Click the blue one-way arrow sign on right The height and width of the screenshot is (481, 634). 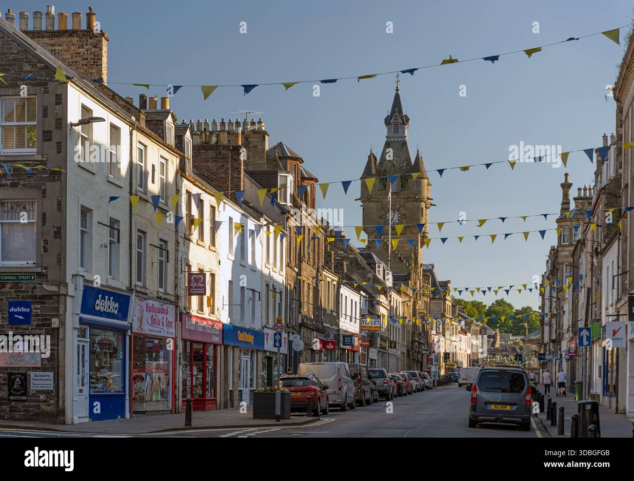[x=584, y=337]
